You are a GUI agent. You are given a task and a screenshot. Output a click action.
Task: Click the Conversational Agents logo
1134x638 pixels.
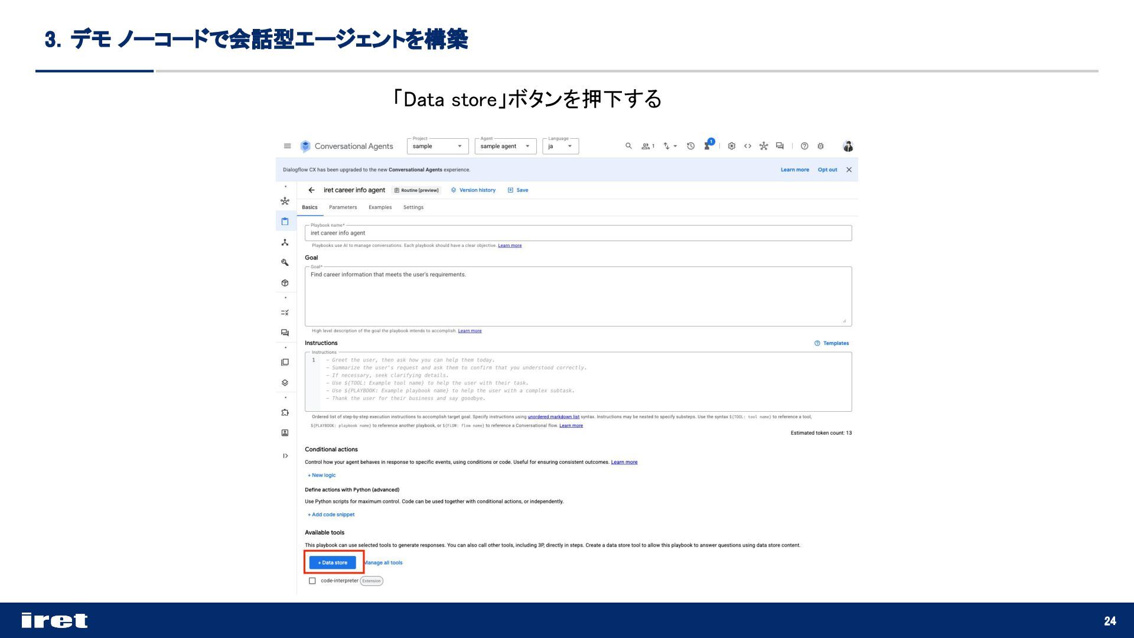pos(346,146)
